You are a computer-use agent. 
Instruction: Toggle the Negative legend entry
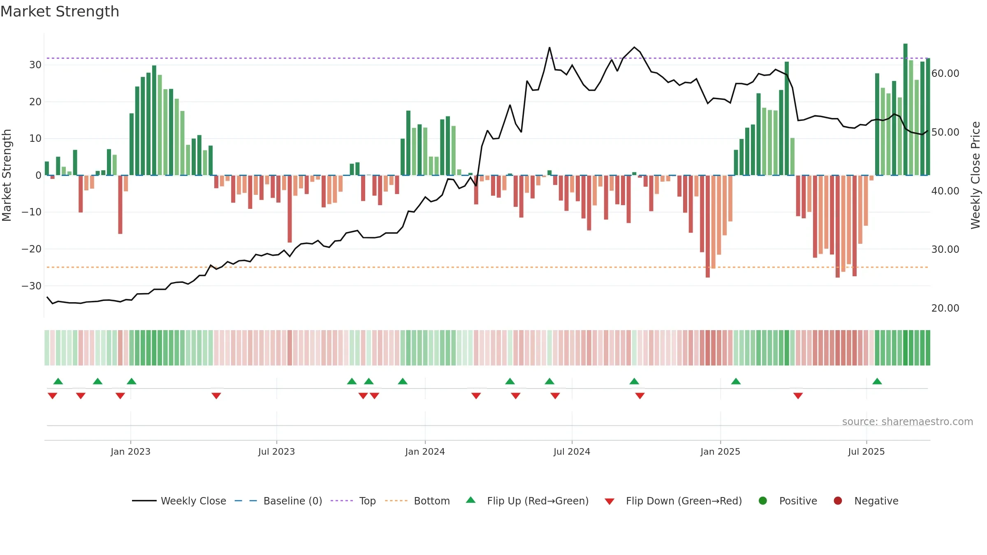[866, 501]
